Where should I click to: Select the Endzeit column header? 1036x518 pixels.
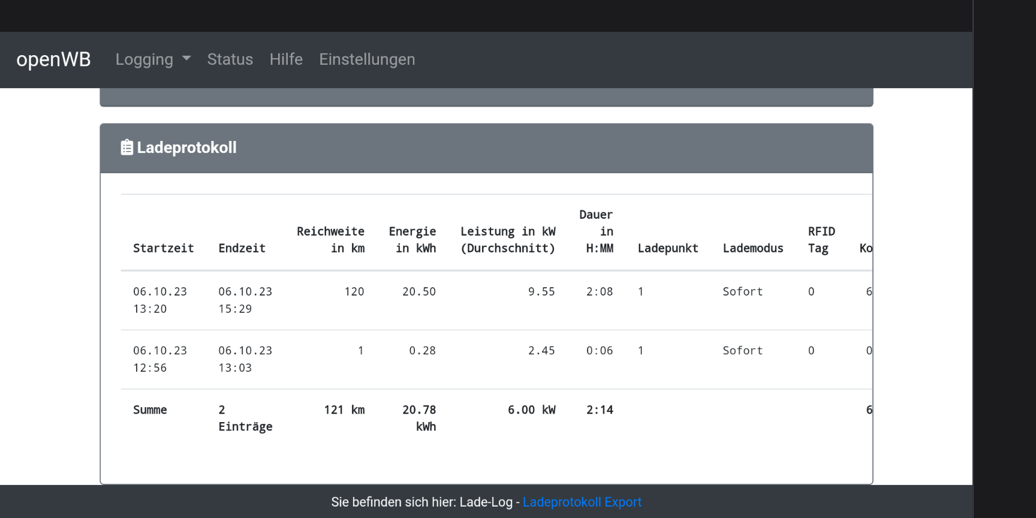pos(242,248)
